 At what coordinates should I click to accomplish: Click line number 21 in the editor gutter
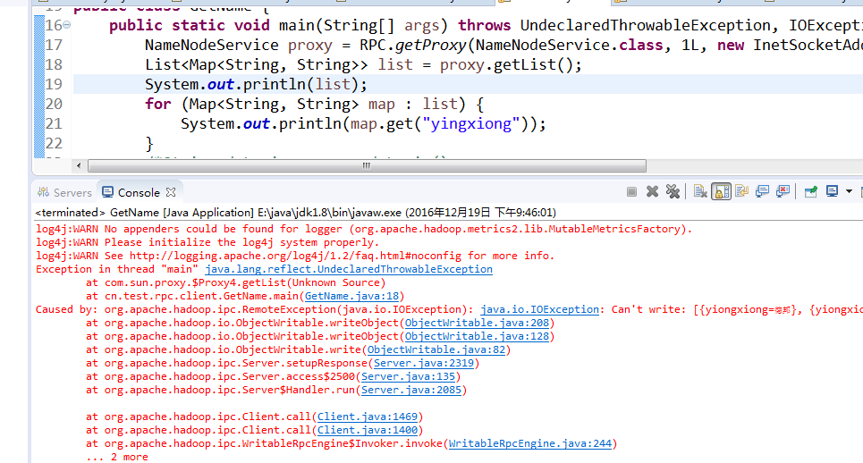(54, 123)
